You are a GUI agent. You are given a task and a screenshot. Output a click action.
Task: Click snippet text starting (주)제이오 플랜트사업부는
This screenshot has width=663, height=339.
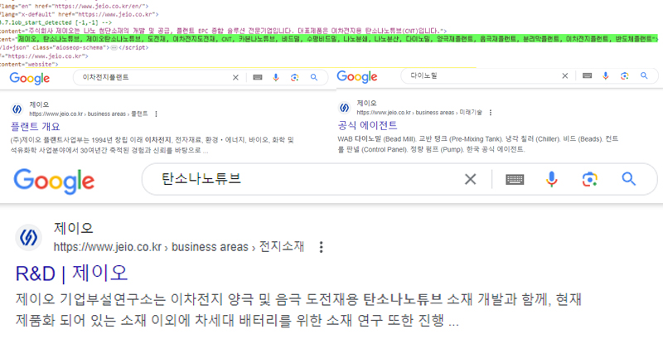point(152,145)
